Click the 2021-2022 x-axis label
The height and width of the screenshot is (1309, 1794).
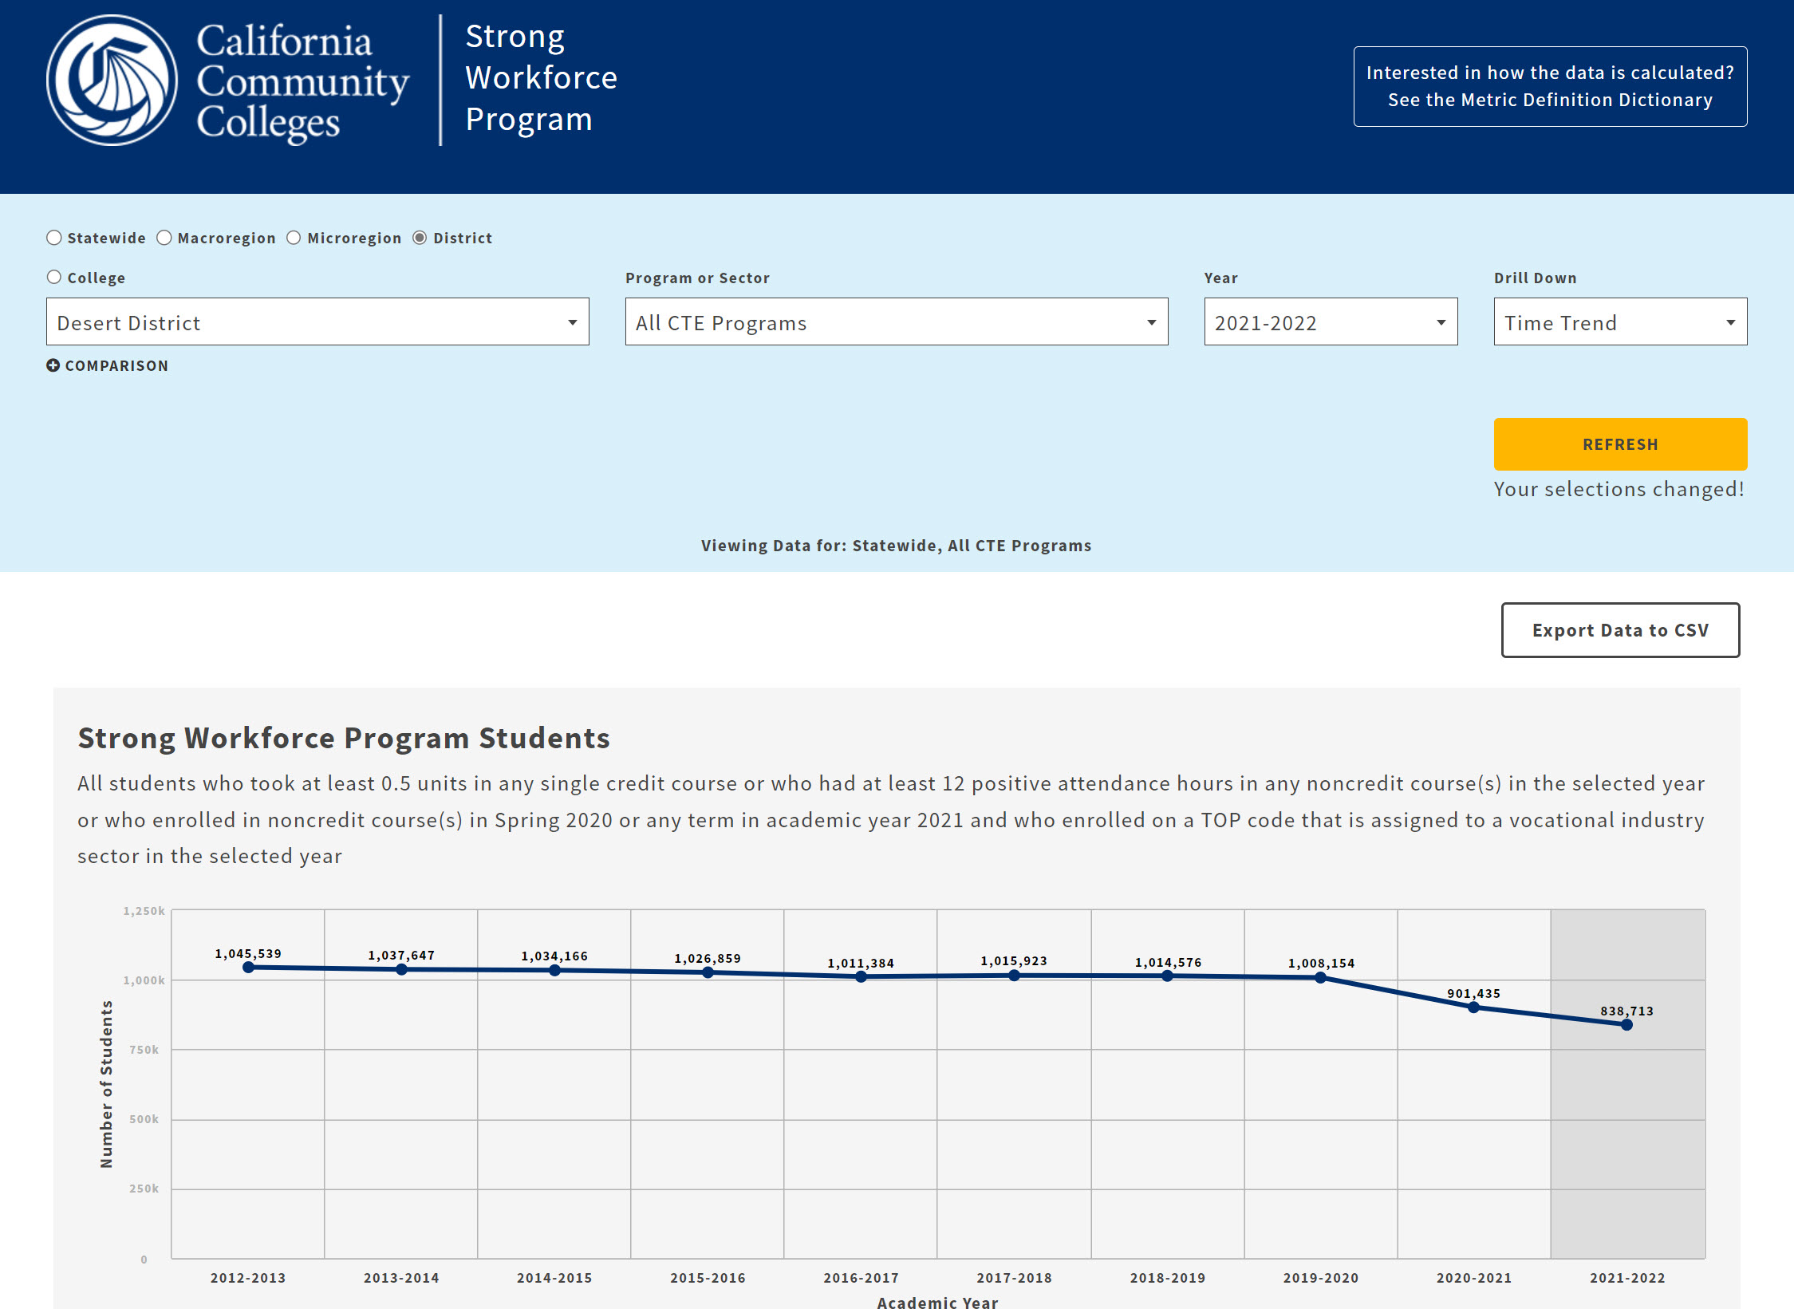[x=1627, y=1278]
